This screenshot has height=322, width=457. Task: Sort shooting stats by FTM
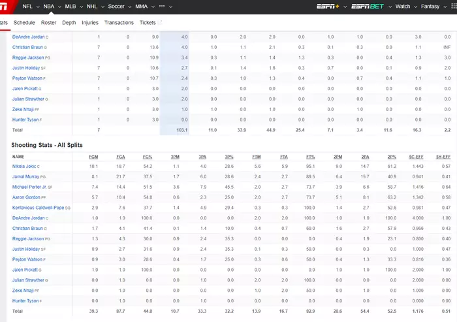(x=257, y=157)
